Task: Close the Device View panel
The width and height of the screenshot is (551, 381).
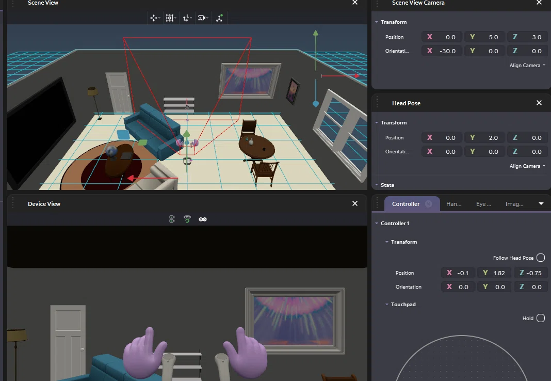Action: click(355, 203)
